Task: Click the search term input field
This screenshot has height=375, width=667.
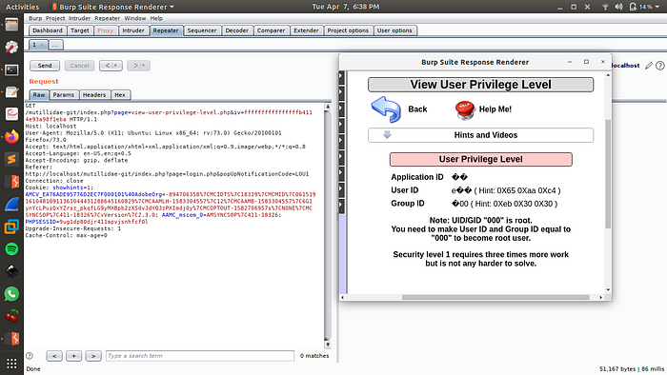Action: [200, 356]
